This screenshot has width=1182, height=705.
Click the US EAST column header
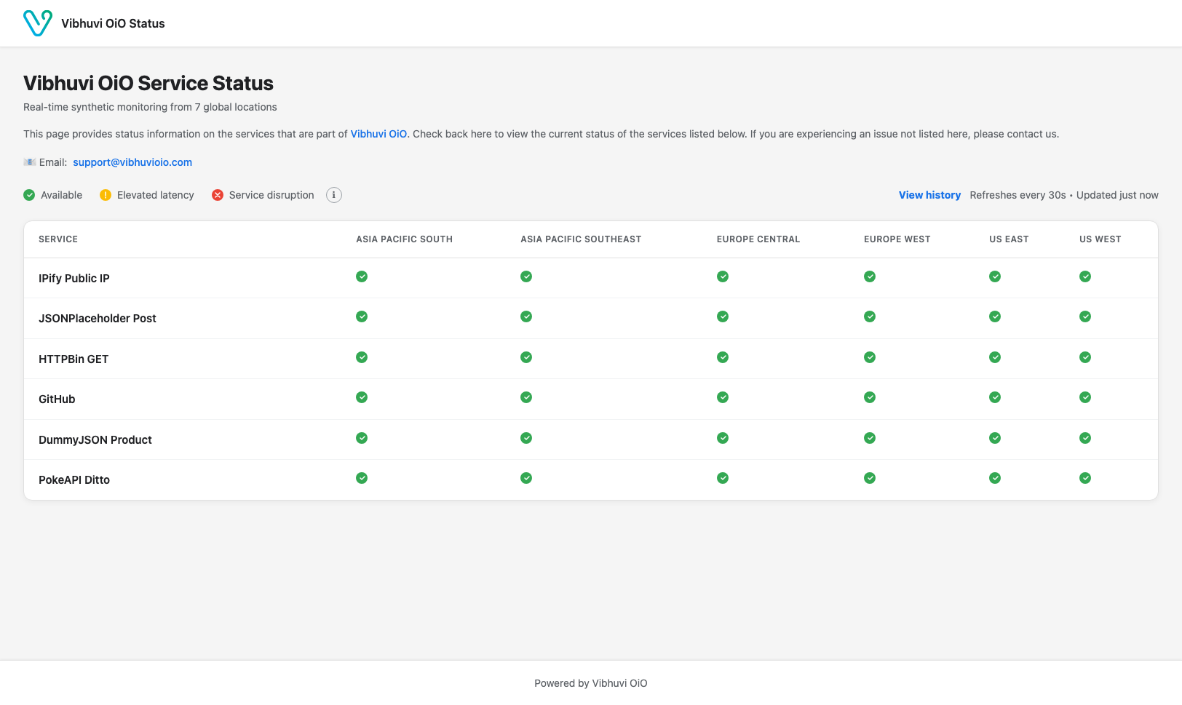(1009, 239)
